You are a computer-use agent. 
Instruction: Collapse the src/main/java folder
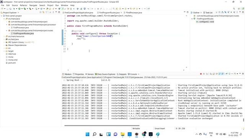pos(4,19)
